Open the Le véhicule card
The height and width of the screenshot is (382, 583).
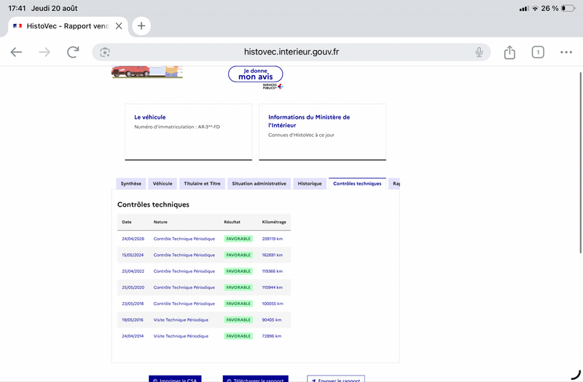[189, 132]
